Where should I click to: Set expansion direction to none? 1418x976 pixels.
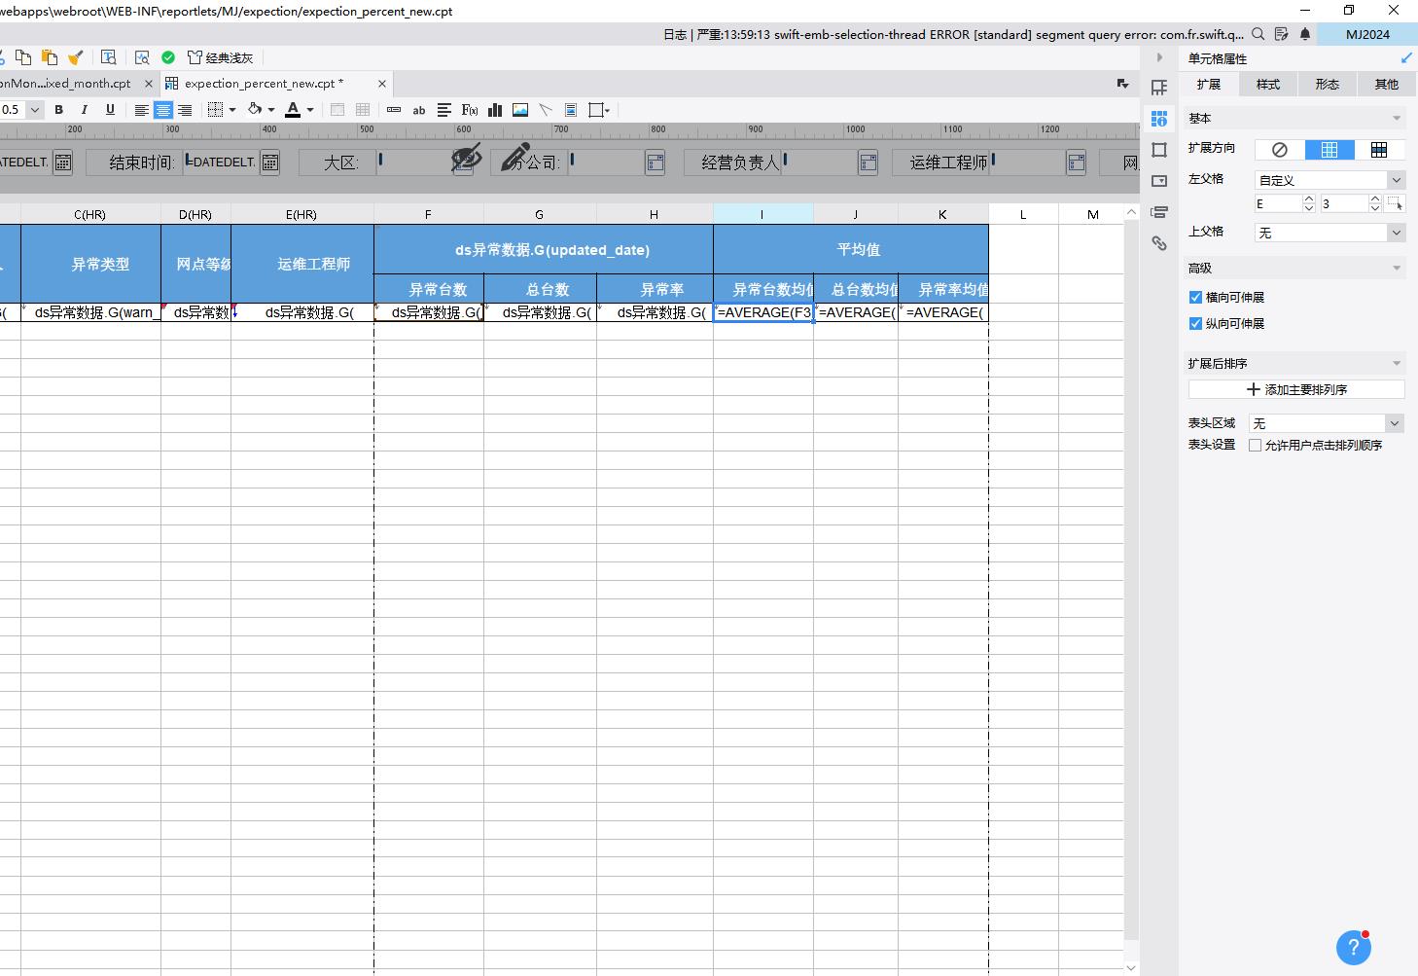click(1280, 150)
